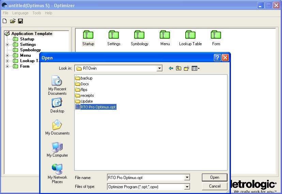Expand the Settings tree node
Image resolution: width=282 pixels, height=194 pixels.
pyautogui.click(x=7, y=45)
